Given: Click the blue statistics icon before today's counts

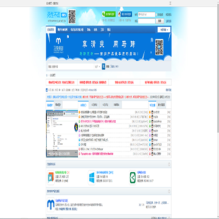Looking at the screenshot, I should [x=47, y=90].
